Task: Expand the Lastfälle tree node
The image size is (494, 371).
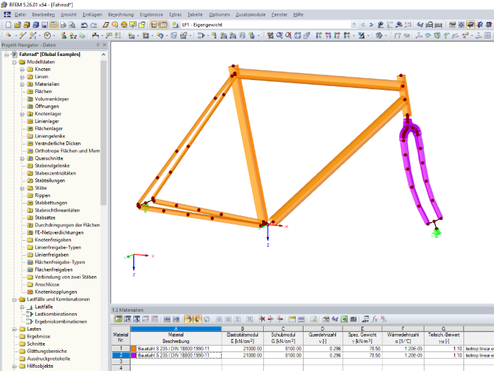Action: click(x=22, y=307)
